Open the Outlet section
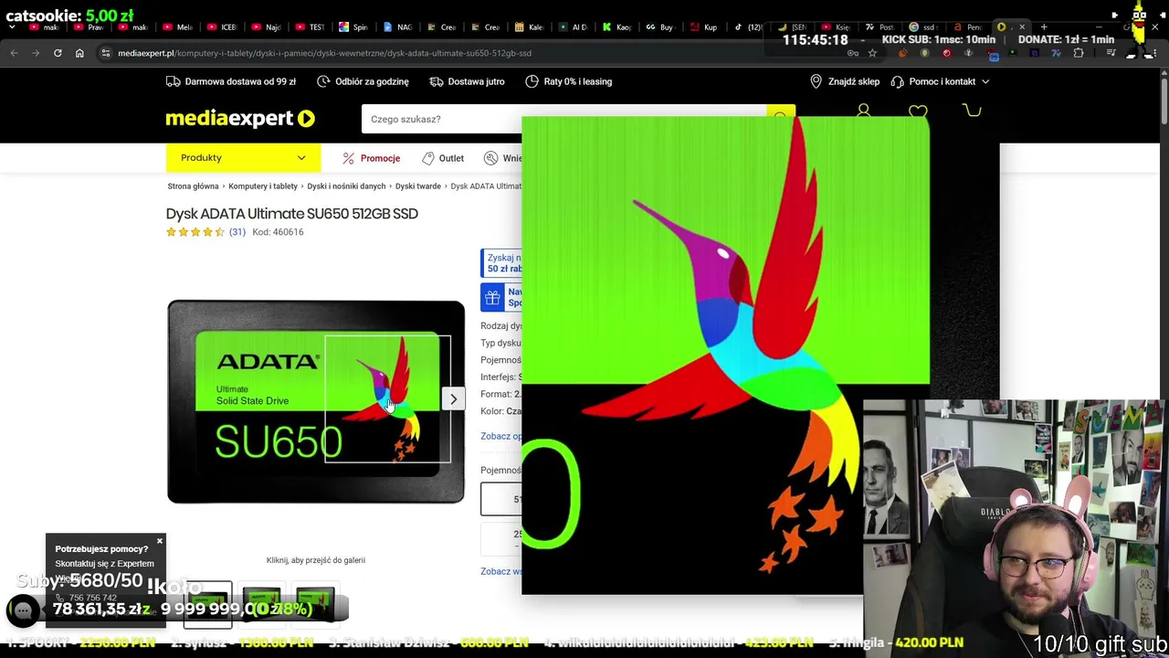This screenshot has width=1169, height=658. click(443, 158)
